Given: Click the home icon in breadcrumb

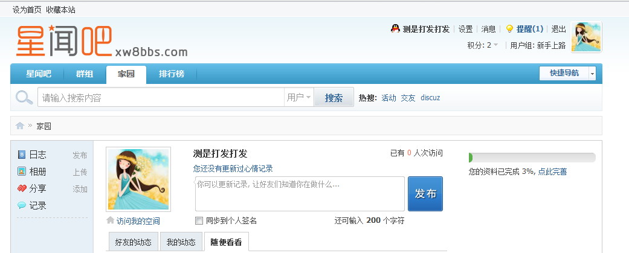Looking at the screenshot, I should point(20,126).
